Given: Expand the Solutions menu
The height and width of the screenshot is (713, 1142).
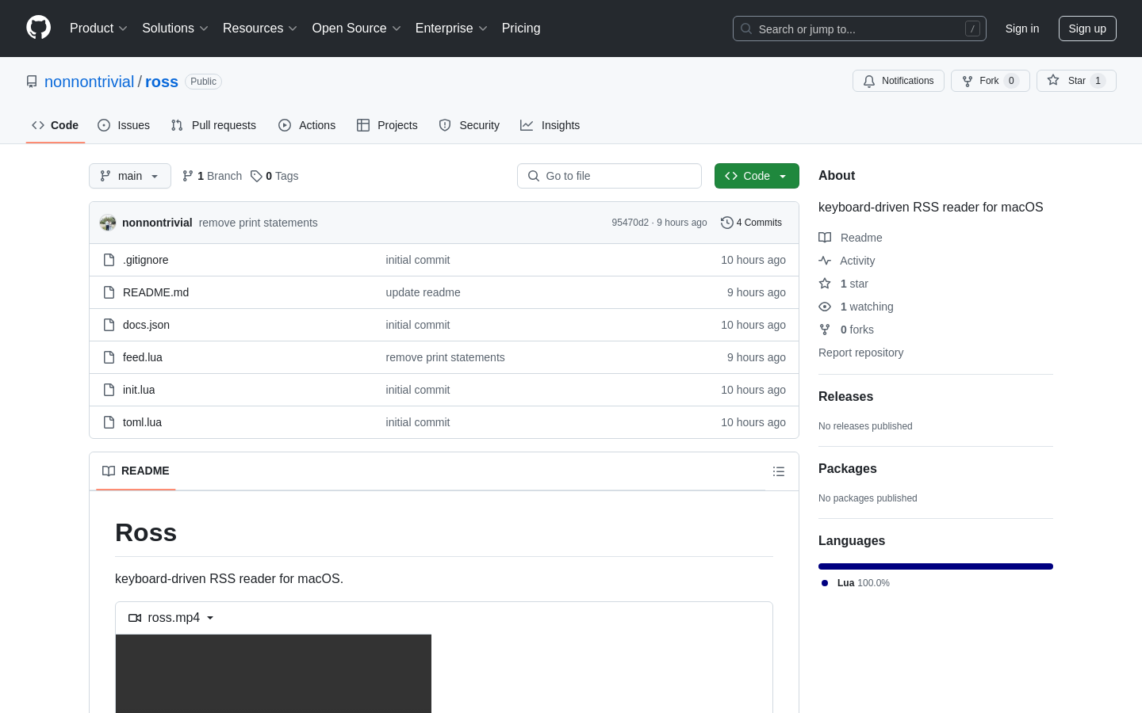Looking at the screenshot, I should point(175,29).
